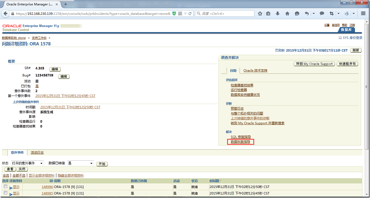Click the 注销 logout link
The image size is (370, 198).
(x=352, y=25)
